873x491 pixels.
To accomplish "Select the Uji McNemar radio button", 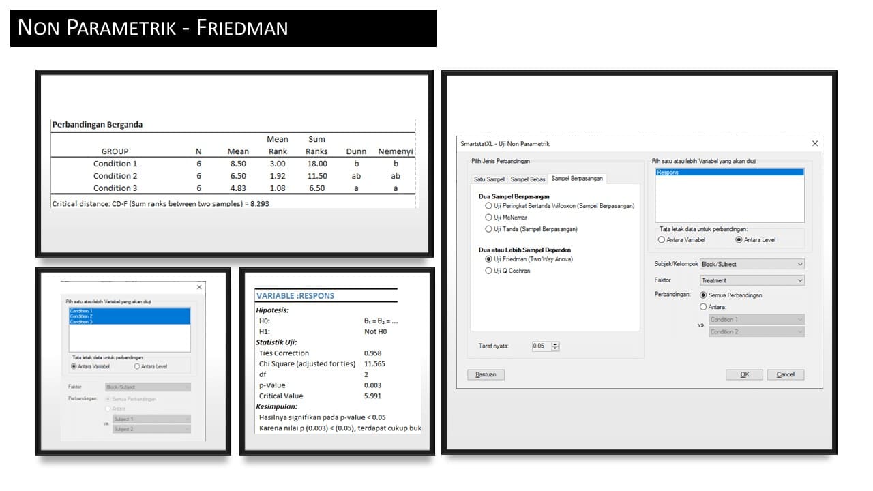I will point(488,218).
